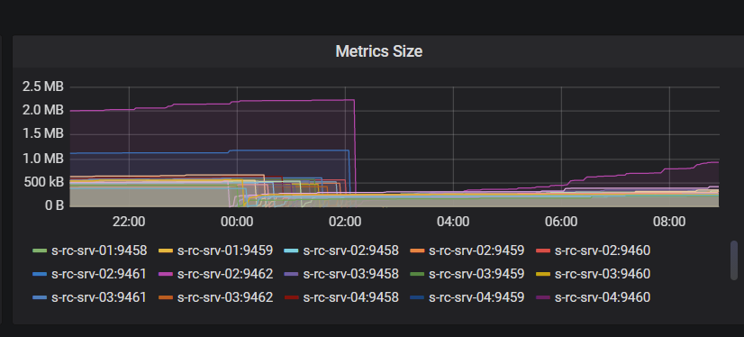The height and width of the screenshot is (337, 744).
Task: Toggle legend series s-rc-srv-02:9458
Action: 350,250
